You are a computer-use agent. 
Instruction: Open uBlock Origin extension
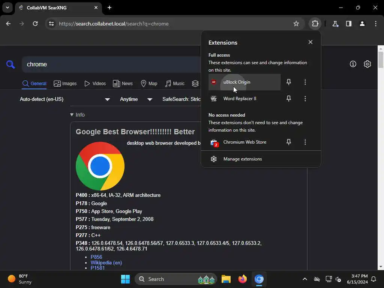244,82
